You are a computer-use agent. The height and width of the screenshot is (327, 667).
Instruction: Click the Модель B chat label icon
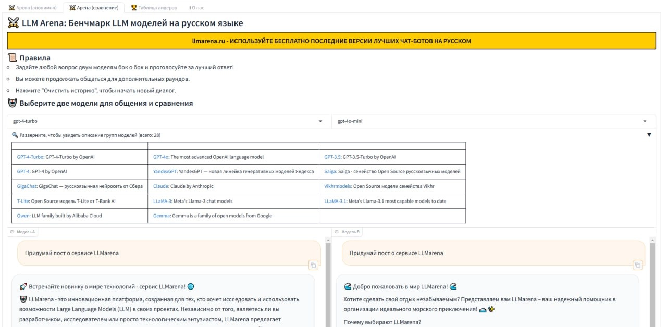click(337, 232)
